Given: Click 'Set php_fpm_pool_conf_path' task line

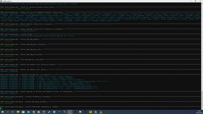Looking at the screenshot, I should click(22, 60).
